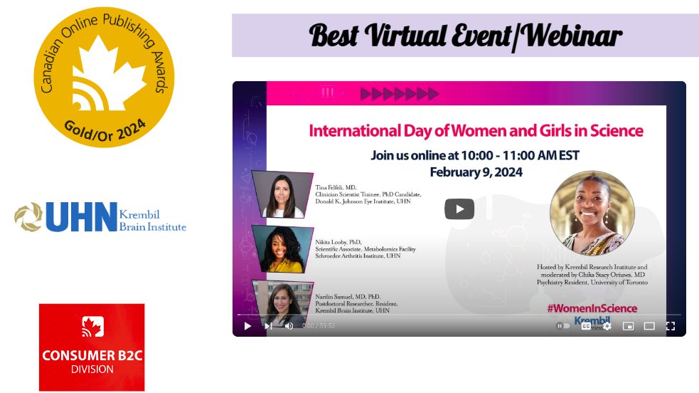The width and height of the screenshot is (699, 393).
Task: Open the video settings gear
Action: coord(607,326)
